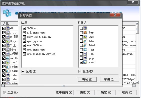Image resolution: width=141 pixels, height=98 pixels.
Task: Click the file icon beside IP查 row
Action: (8, 54)
